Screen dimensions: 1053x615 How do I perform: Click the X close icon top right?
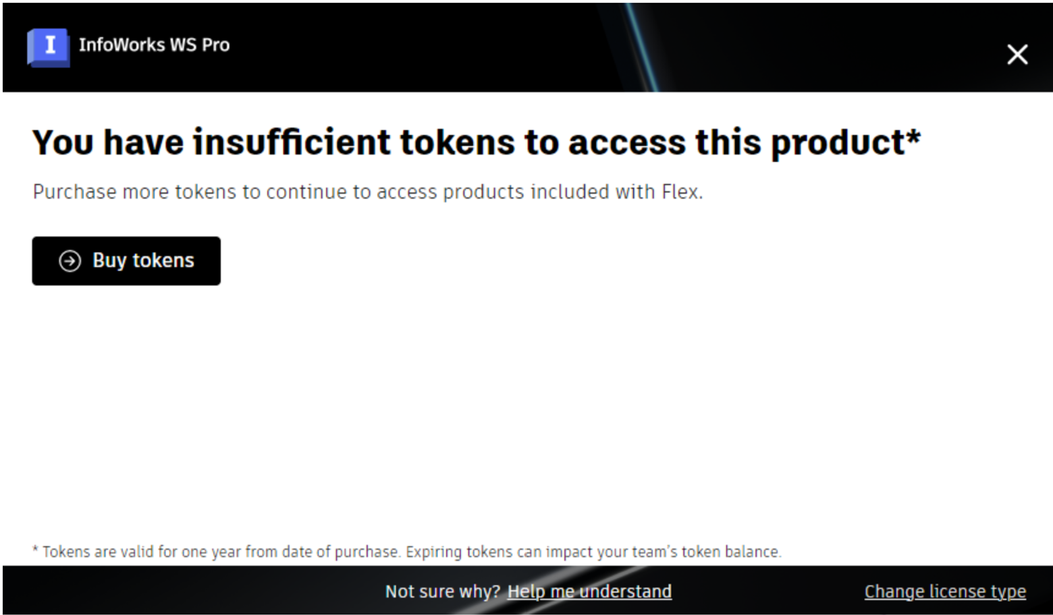1017,55
